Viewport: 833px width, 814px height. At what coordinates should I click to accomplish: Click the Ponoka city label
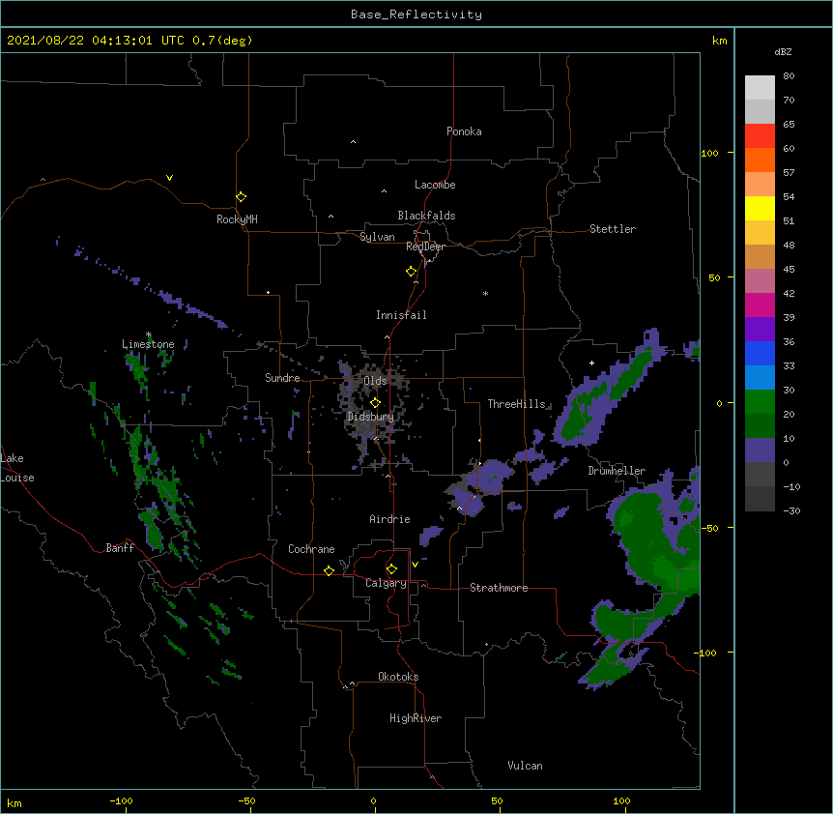(464, 131)
